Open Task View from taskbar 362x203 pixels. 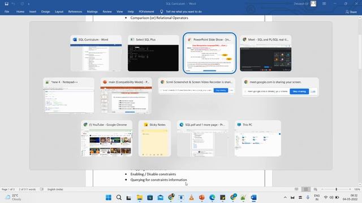tap(129, 197)
